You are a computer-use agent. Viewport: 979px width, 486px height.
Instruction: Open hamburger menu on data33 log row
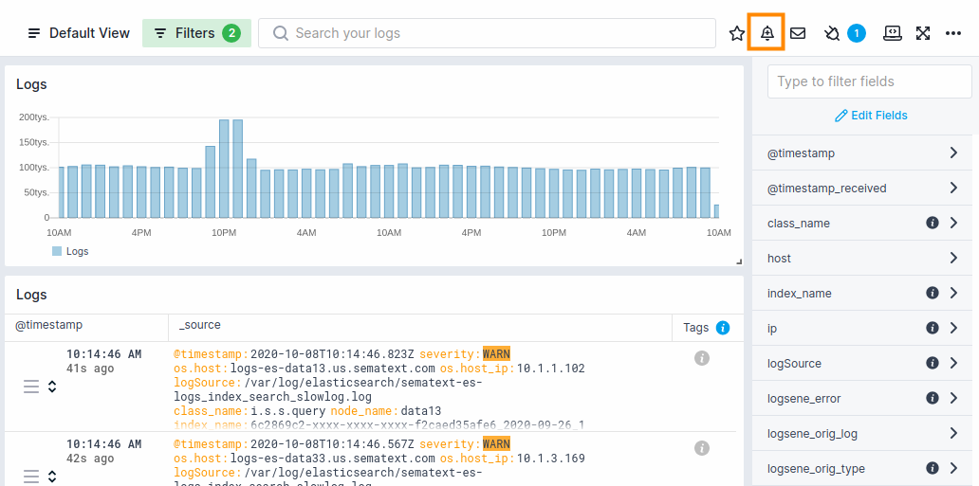click(x=31, y=477)
